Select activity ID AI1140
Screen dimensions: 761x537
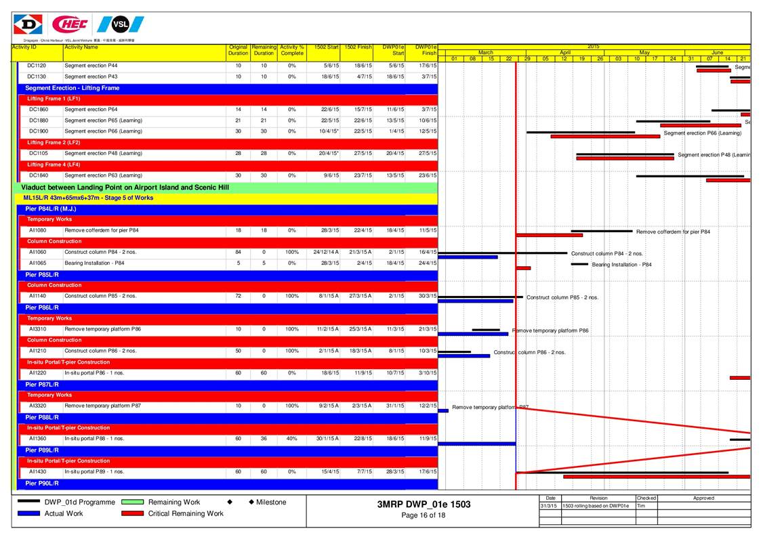point(37,296)
